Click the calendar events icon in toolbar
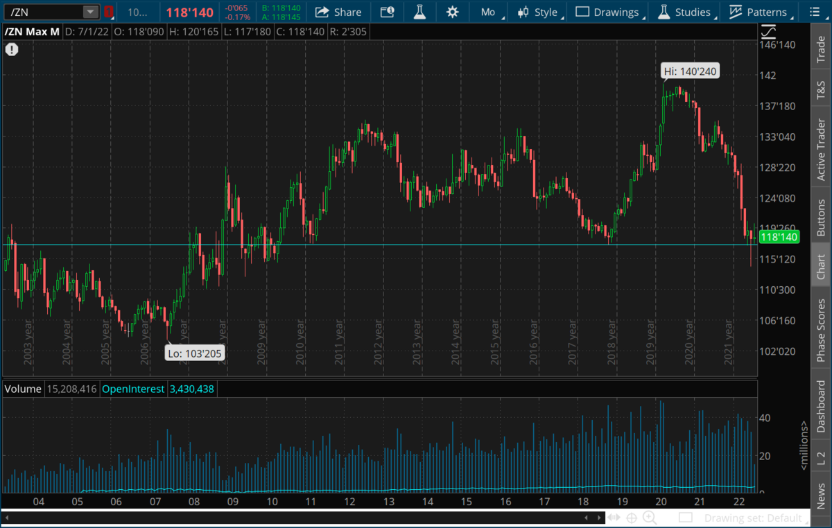Image resolution: width=832 pixels, height=528 pixels. click(388, 12)
